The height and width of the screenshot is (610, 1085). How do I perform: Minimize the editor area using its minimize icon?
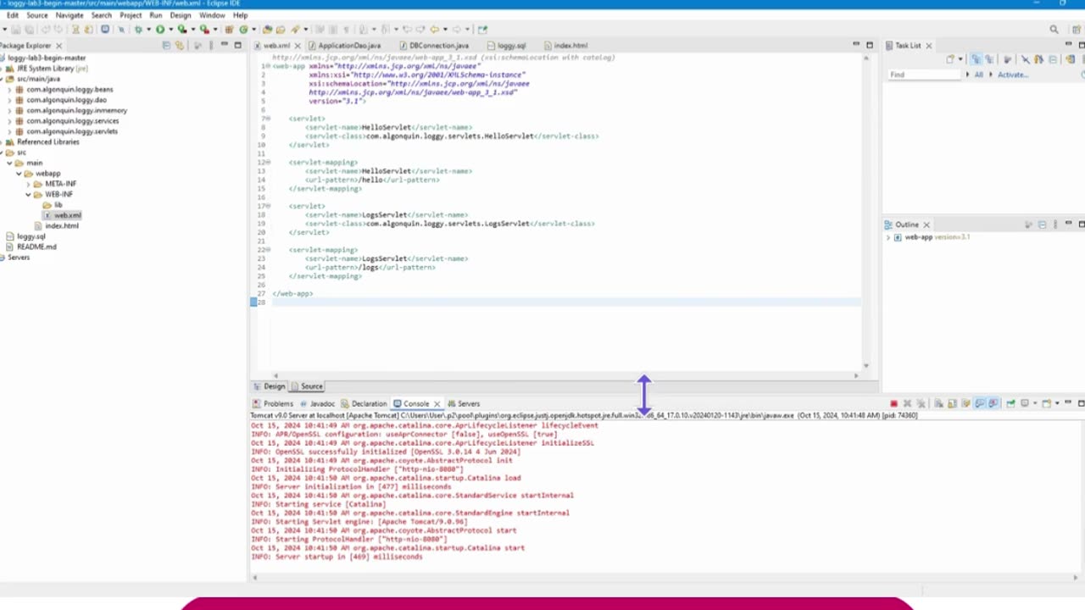856,45
